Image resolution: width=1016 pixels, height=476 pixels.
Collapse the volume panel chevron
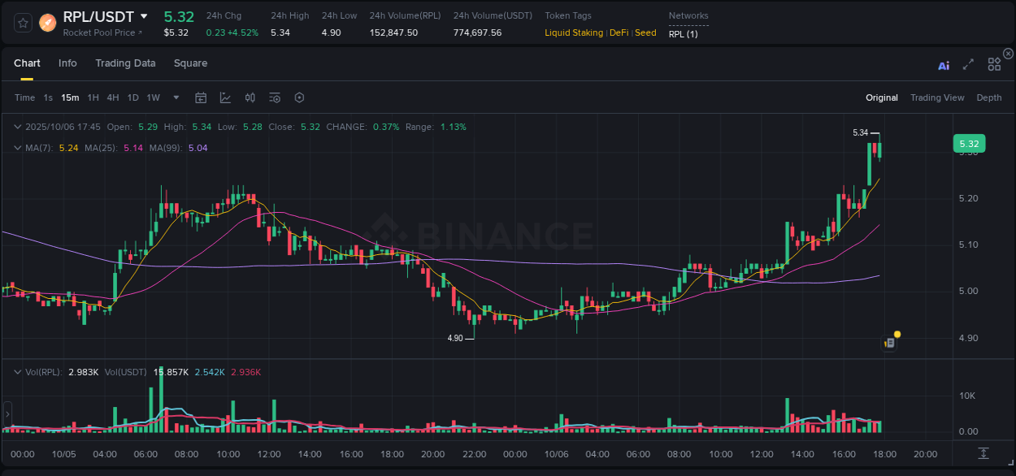pos(16,371)
